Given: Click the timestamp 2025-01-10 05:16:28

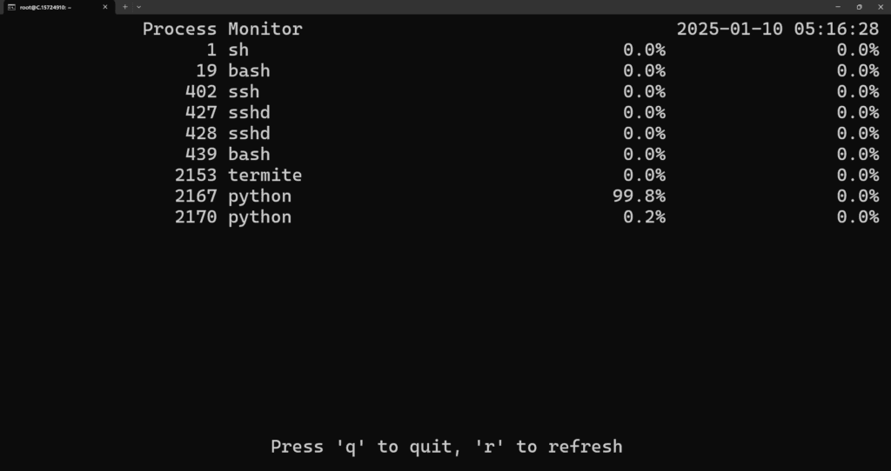Looking at the screenshot, I should click(x=778, y=29).
